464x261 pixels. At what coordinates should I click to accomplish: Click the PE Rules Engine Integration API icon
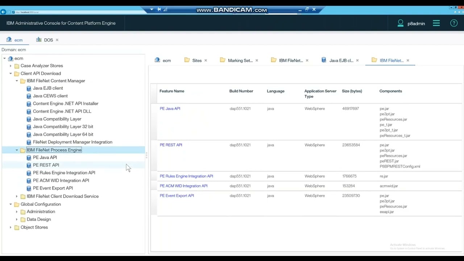[29, 173]
